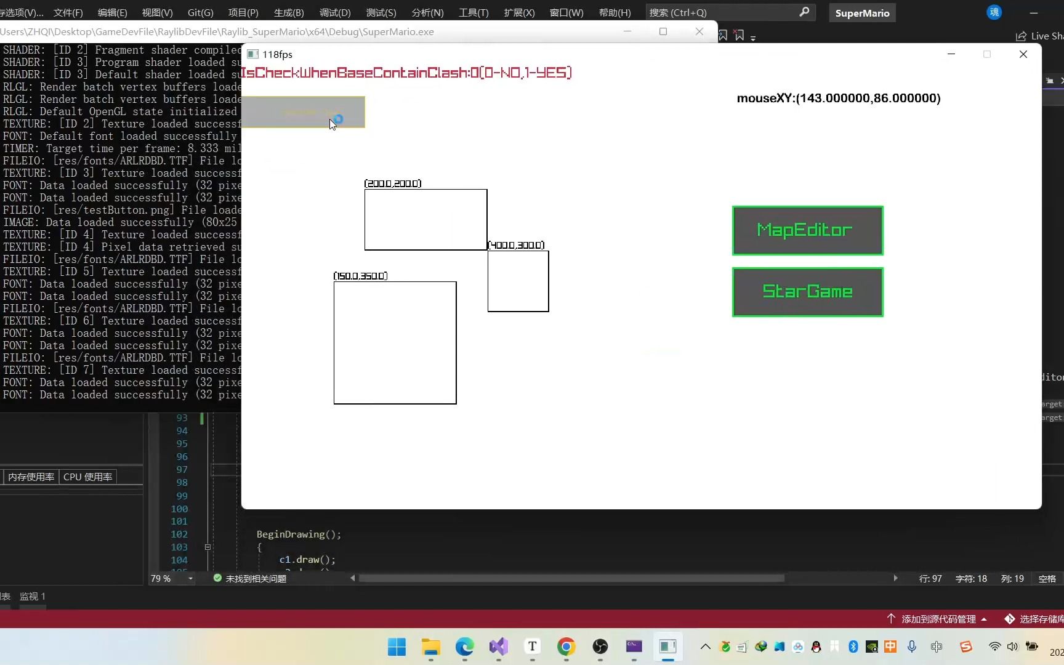
Task: Clear all bookmarks using the red-cross bookmark icon
Action: [740, 35]
